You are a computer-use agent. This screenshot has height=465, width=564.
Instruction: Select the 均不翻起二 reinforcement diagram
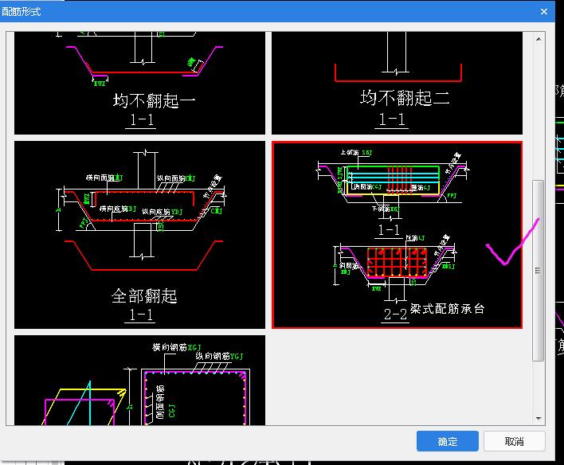397,83
